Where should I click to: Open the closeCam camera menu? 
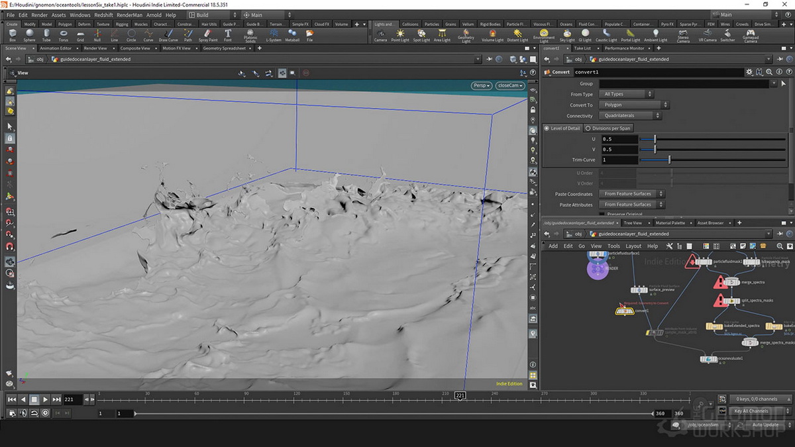pyautogui.click(x=509, y=85)
